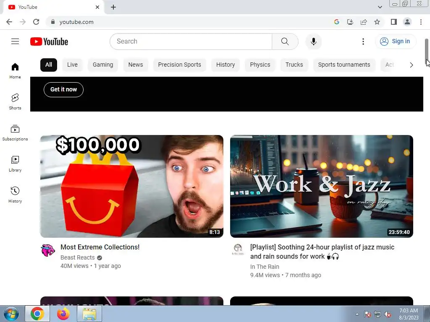Viewport: 430px width, 322px height.
Task: Click the Most Extreme Collections! title
Action: [x=100, y=247]
